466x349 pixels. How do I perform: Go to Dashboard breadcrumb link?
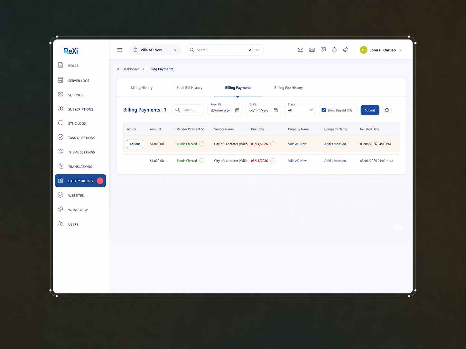point(131,69)
